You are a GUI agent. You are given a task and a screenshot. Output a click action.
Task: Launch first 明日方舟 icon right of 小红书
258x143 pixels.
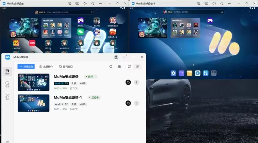point(48,44)
